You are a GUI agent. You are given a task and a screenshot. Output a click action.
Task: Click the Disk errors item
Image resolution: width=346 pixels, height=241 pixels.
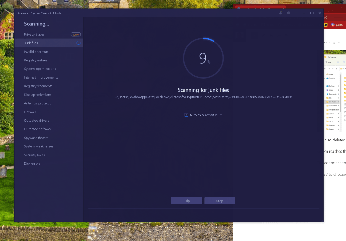(49, 164)
